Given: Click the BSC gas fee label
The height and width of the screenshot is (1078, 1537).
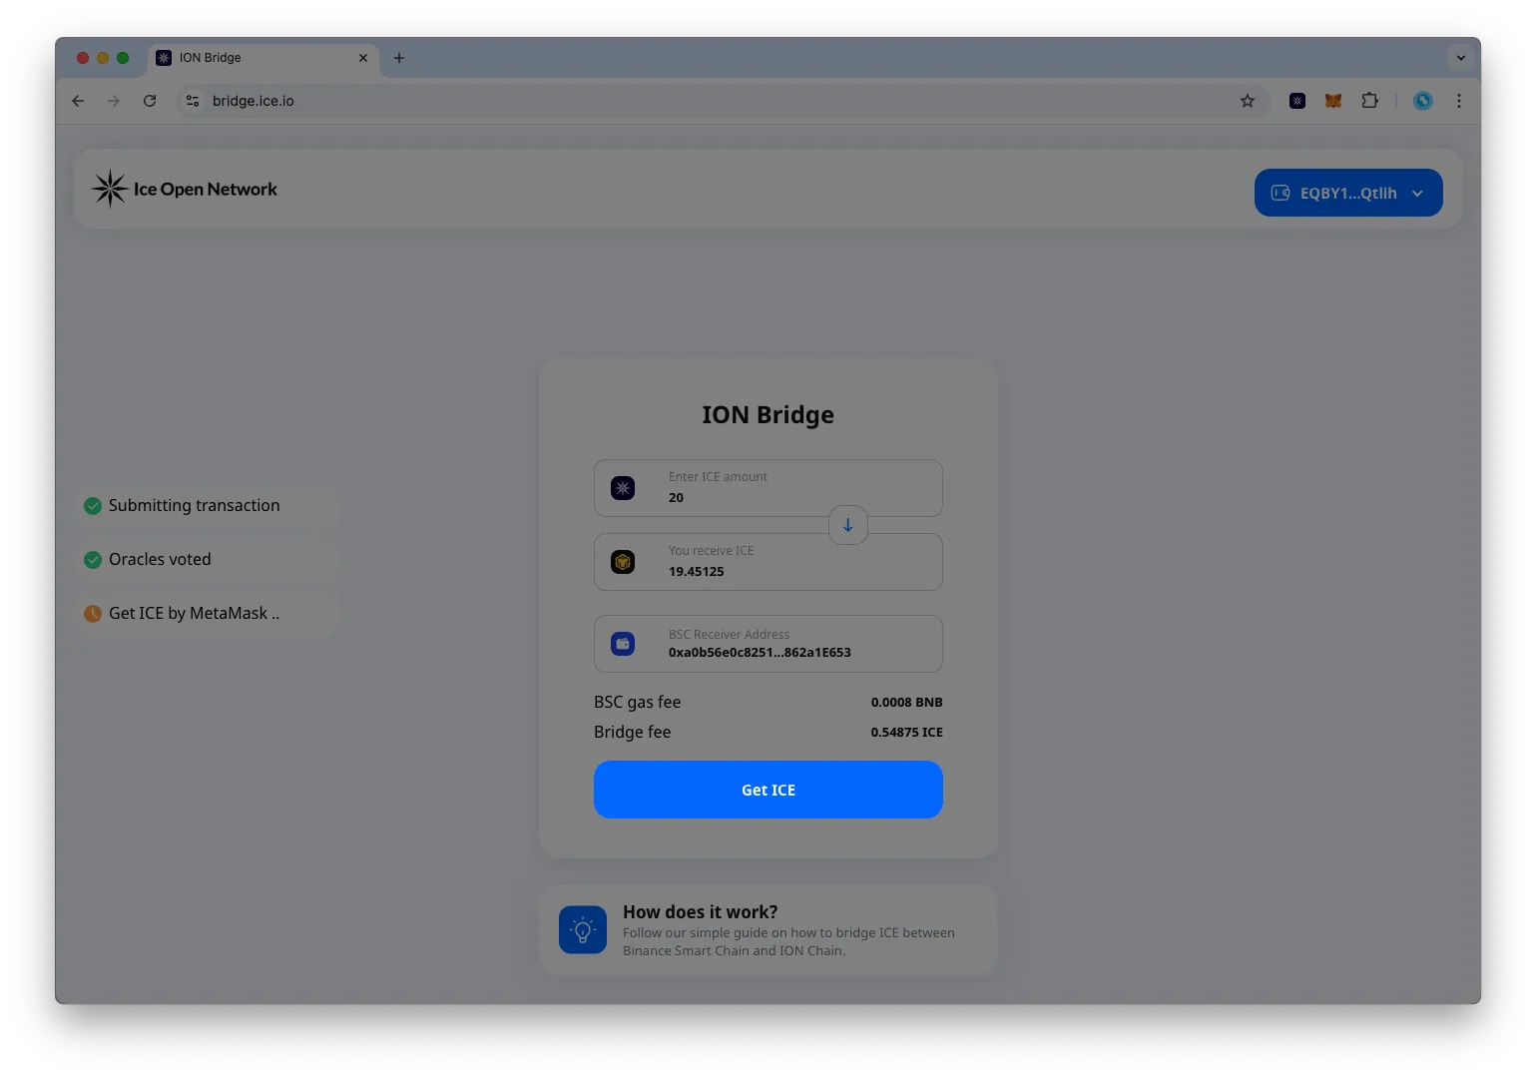Looking at the screenshot, I should [637, 703].
